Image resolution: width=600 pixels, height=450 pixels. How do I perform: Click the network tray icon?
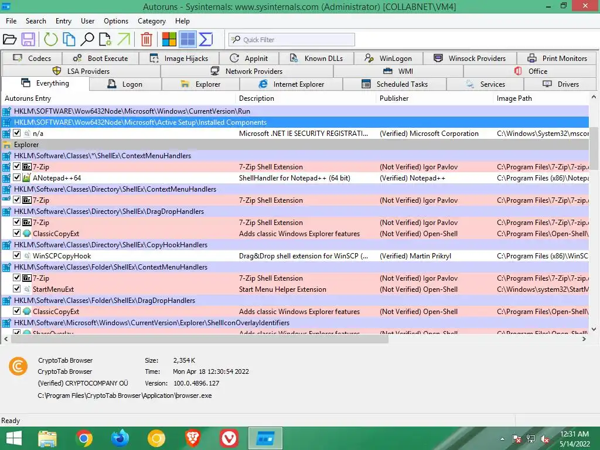tap(531, 439)
